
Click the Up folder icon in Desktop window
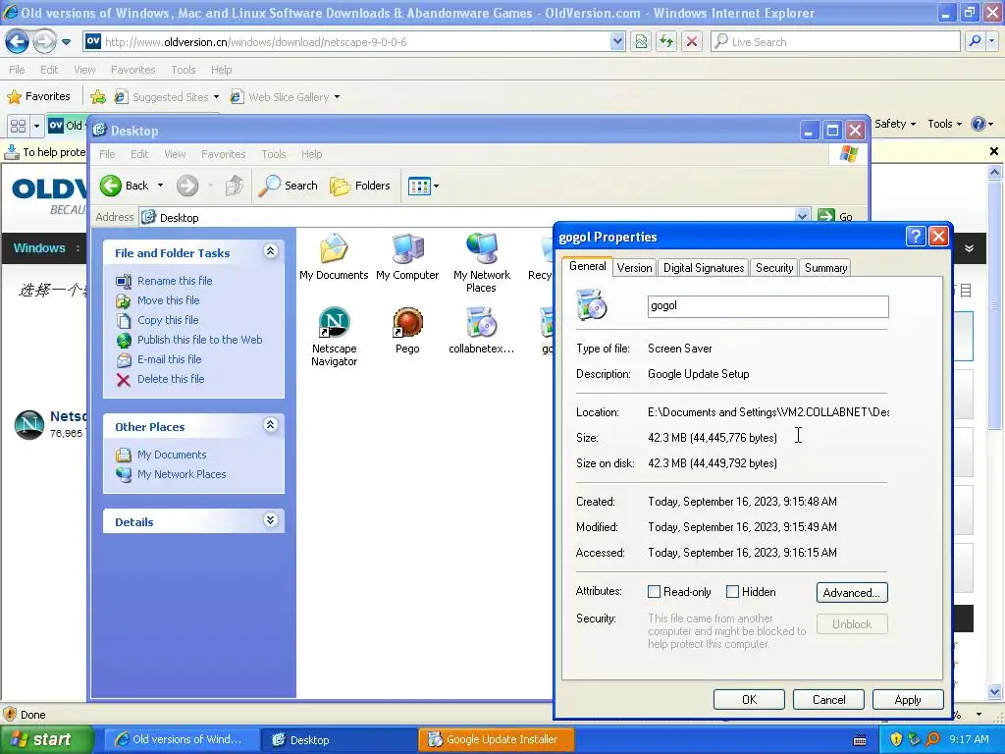coord(234,186)
